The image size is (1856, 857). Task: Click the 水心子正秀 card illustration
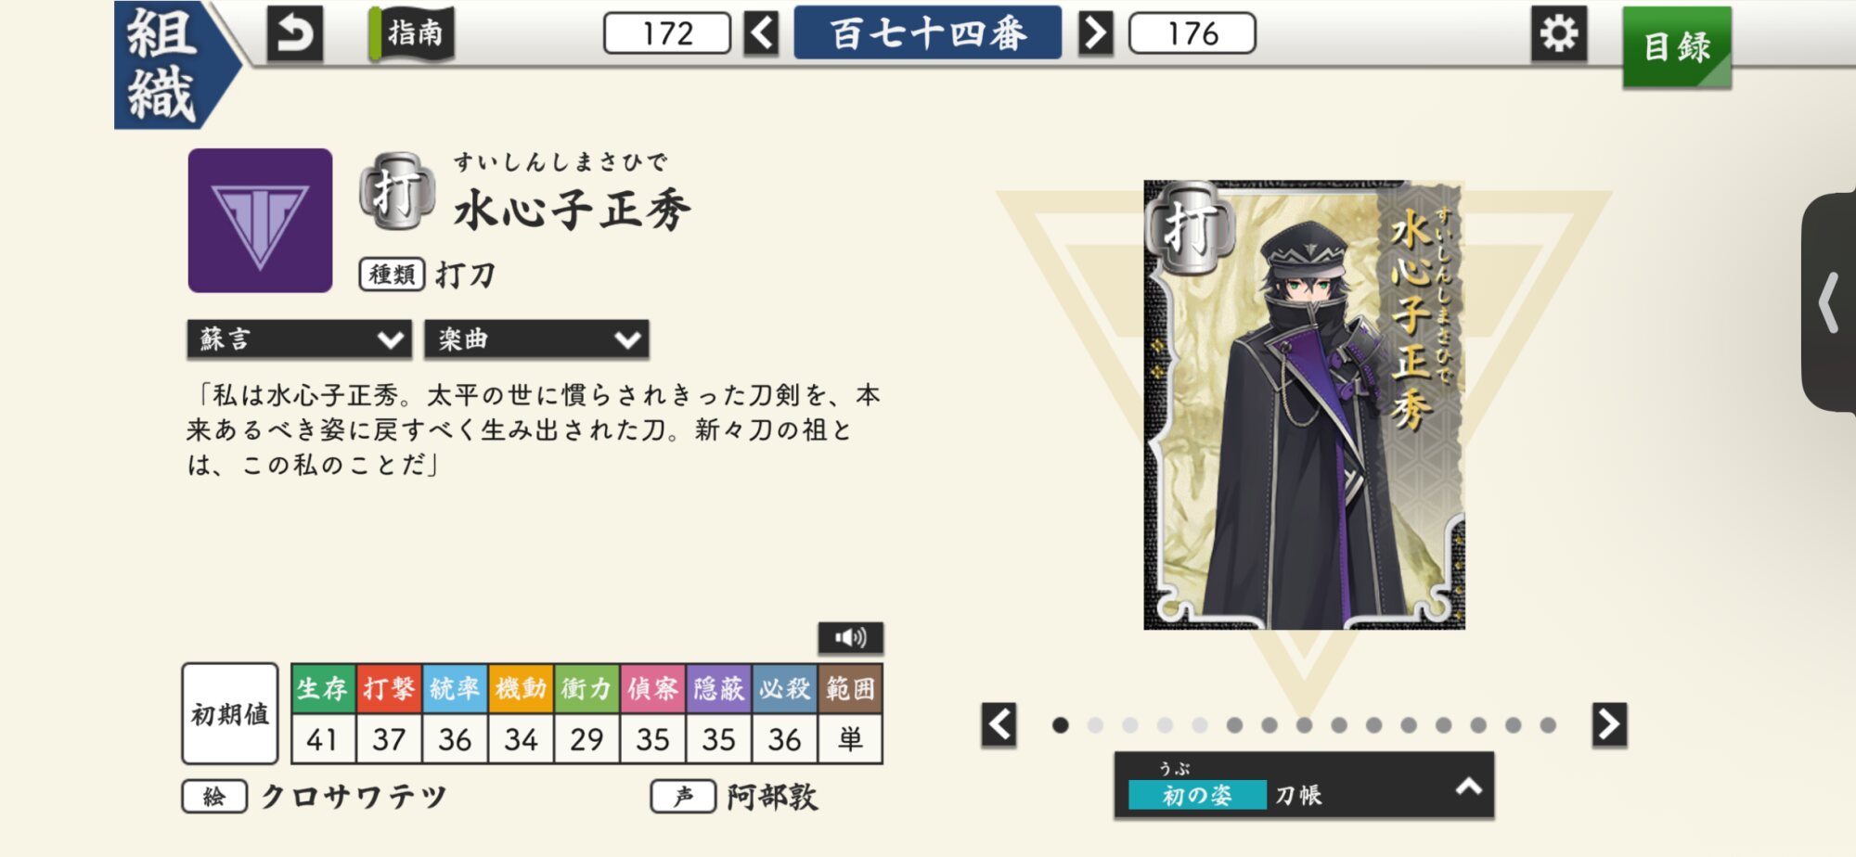(x=1304, y=405)
